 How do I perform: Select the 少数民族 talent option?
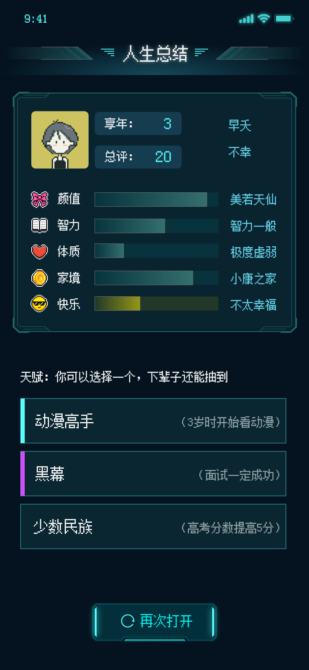point(153,526)
